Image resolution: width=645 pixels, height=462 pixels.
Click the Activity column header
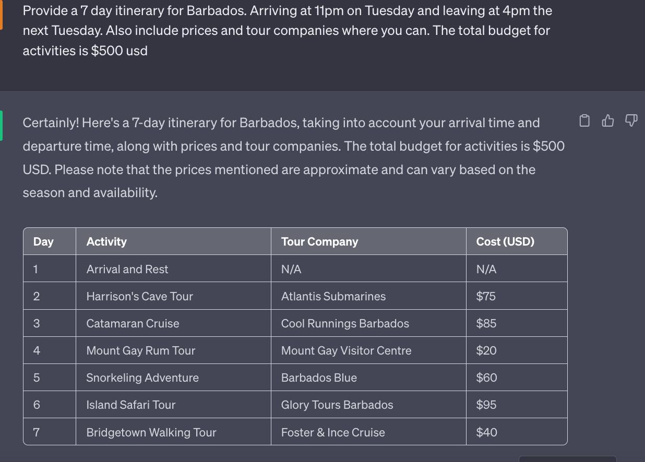(x=173, y=241)
